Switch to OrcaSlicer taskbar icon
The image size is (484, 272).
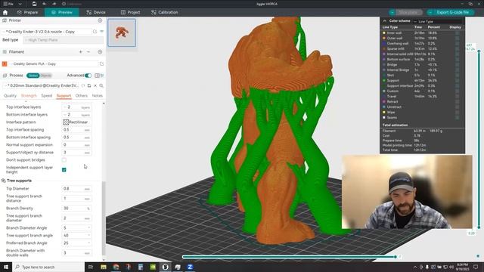tap(165, 267)
